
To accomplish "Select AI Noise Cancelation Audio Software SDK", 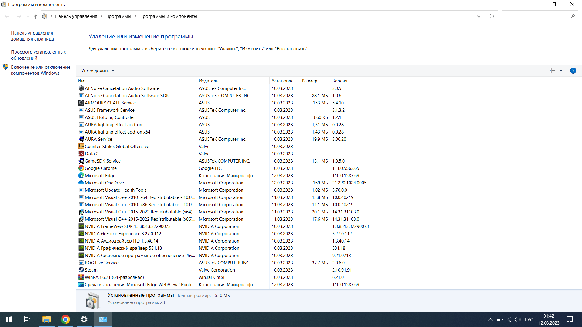I will (227, 96).
